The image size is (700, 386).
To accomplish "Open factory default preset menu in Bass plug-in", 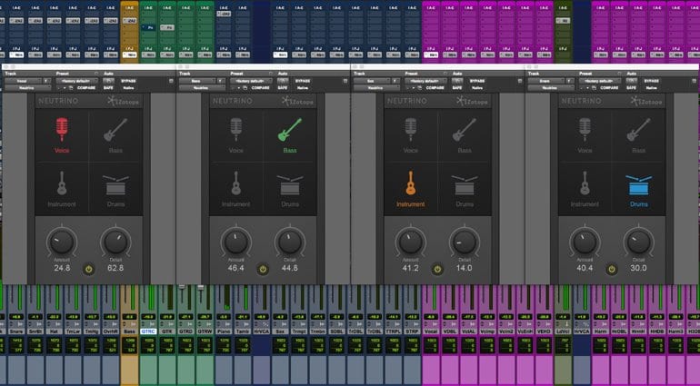I will tap(251, 81).
